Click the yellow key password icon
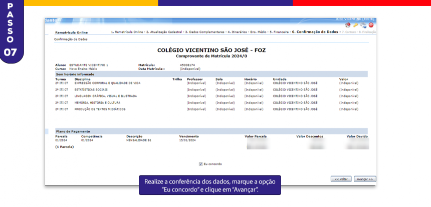This screenshot has height=207, width=431. point(355,25)
